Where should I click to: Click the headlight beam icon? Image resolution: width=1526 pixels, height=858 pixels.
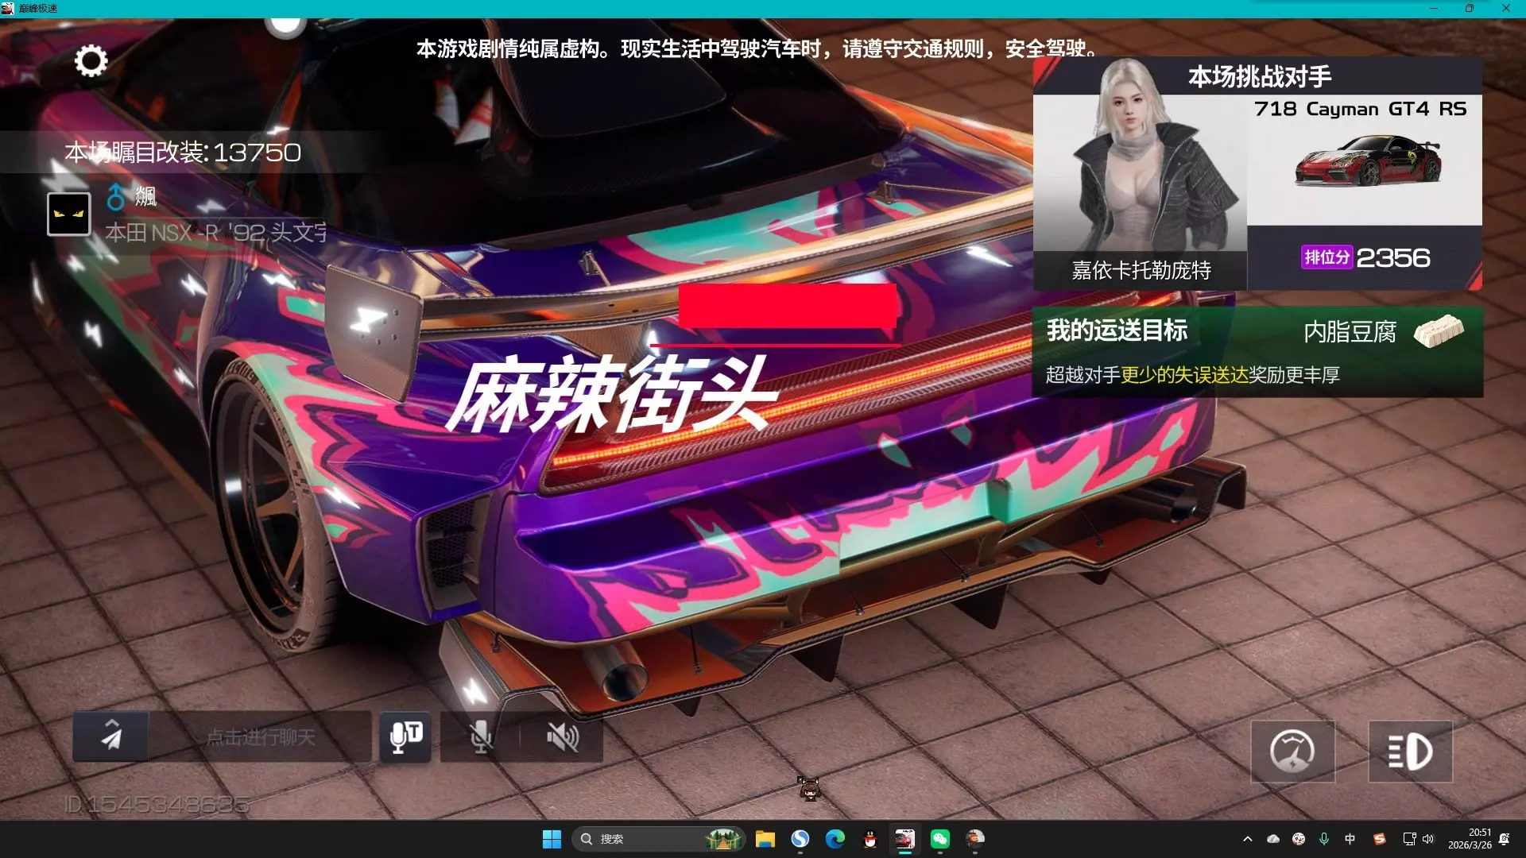[x=1410, y=752]
